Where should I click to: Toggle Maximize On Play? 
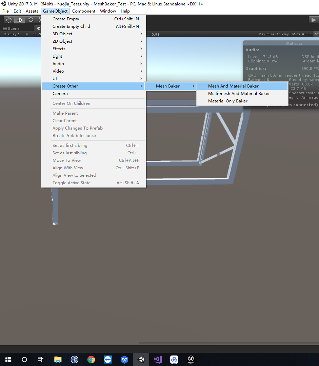click(273, 34)
